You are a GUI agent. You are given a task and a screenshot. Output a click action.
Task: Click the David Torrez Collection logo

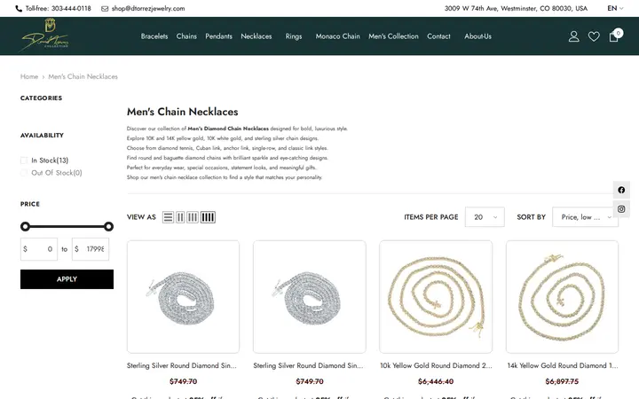pos(45,35)
